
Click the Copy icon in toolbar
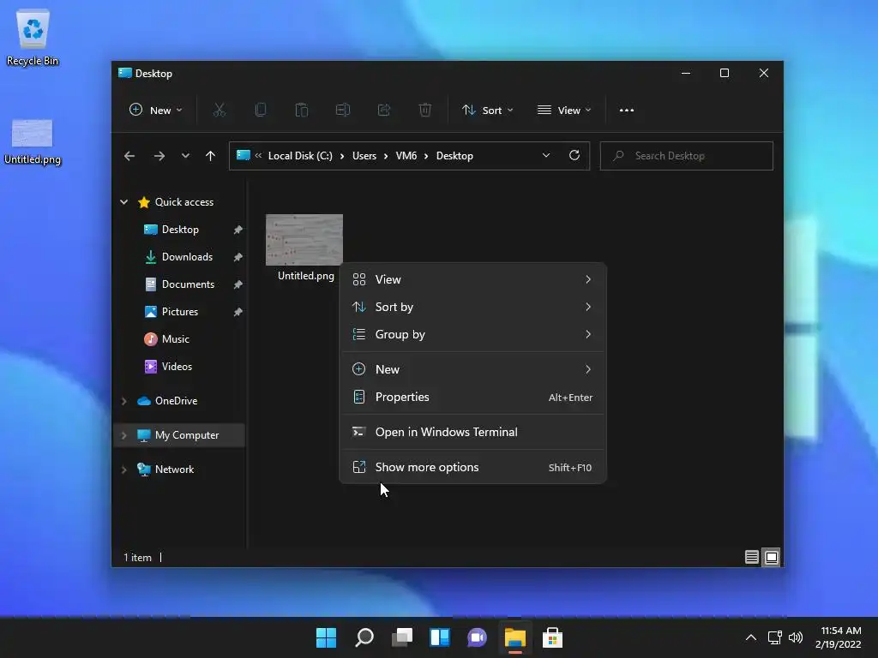[x=261, y=111]
